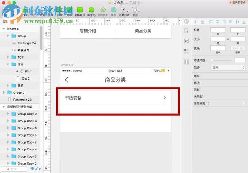
Task: Expand the TOP folder layer
Action: (8, 57)
